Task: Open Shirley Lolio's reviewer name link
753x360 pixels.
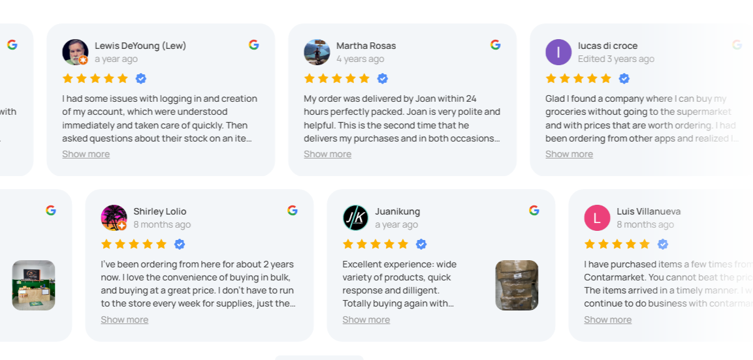Action: coord(160,211)
